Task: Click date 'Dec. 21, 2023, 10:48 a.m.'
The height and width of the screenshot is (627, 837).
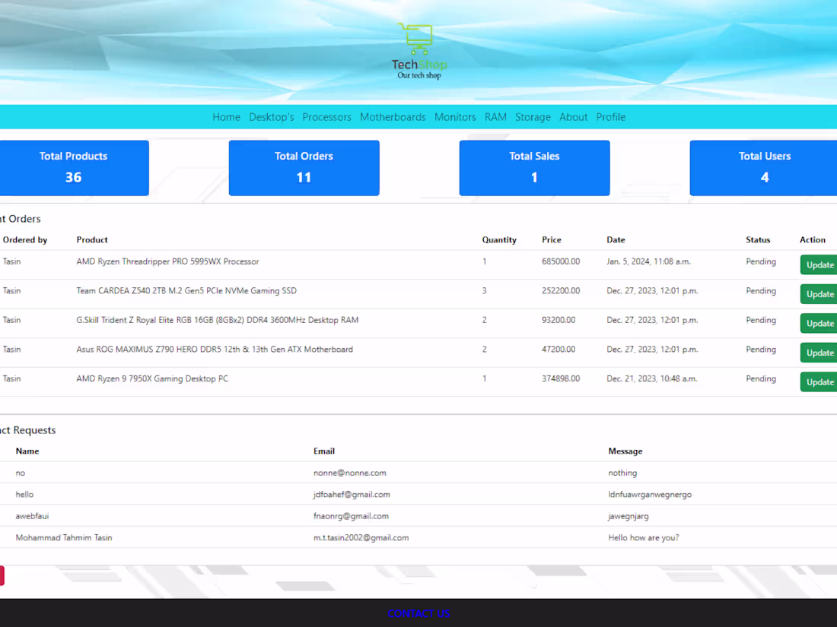Action: (652, 378)
